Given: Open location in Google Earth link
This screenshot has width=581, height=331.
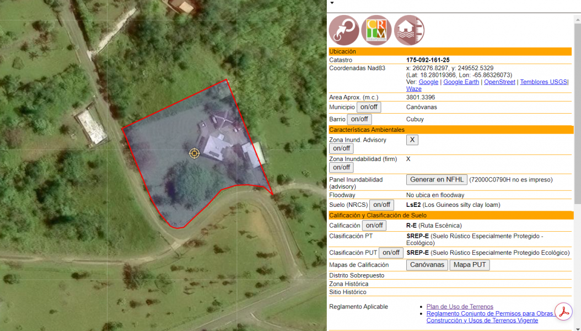Looking at the screenshot, I should point(461,82).
